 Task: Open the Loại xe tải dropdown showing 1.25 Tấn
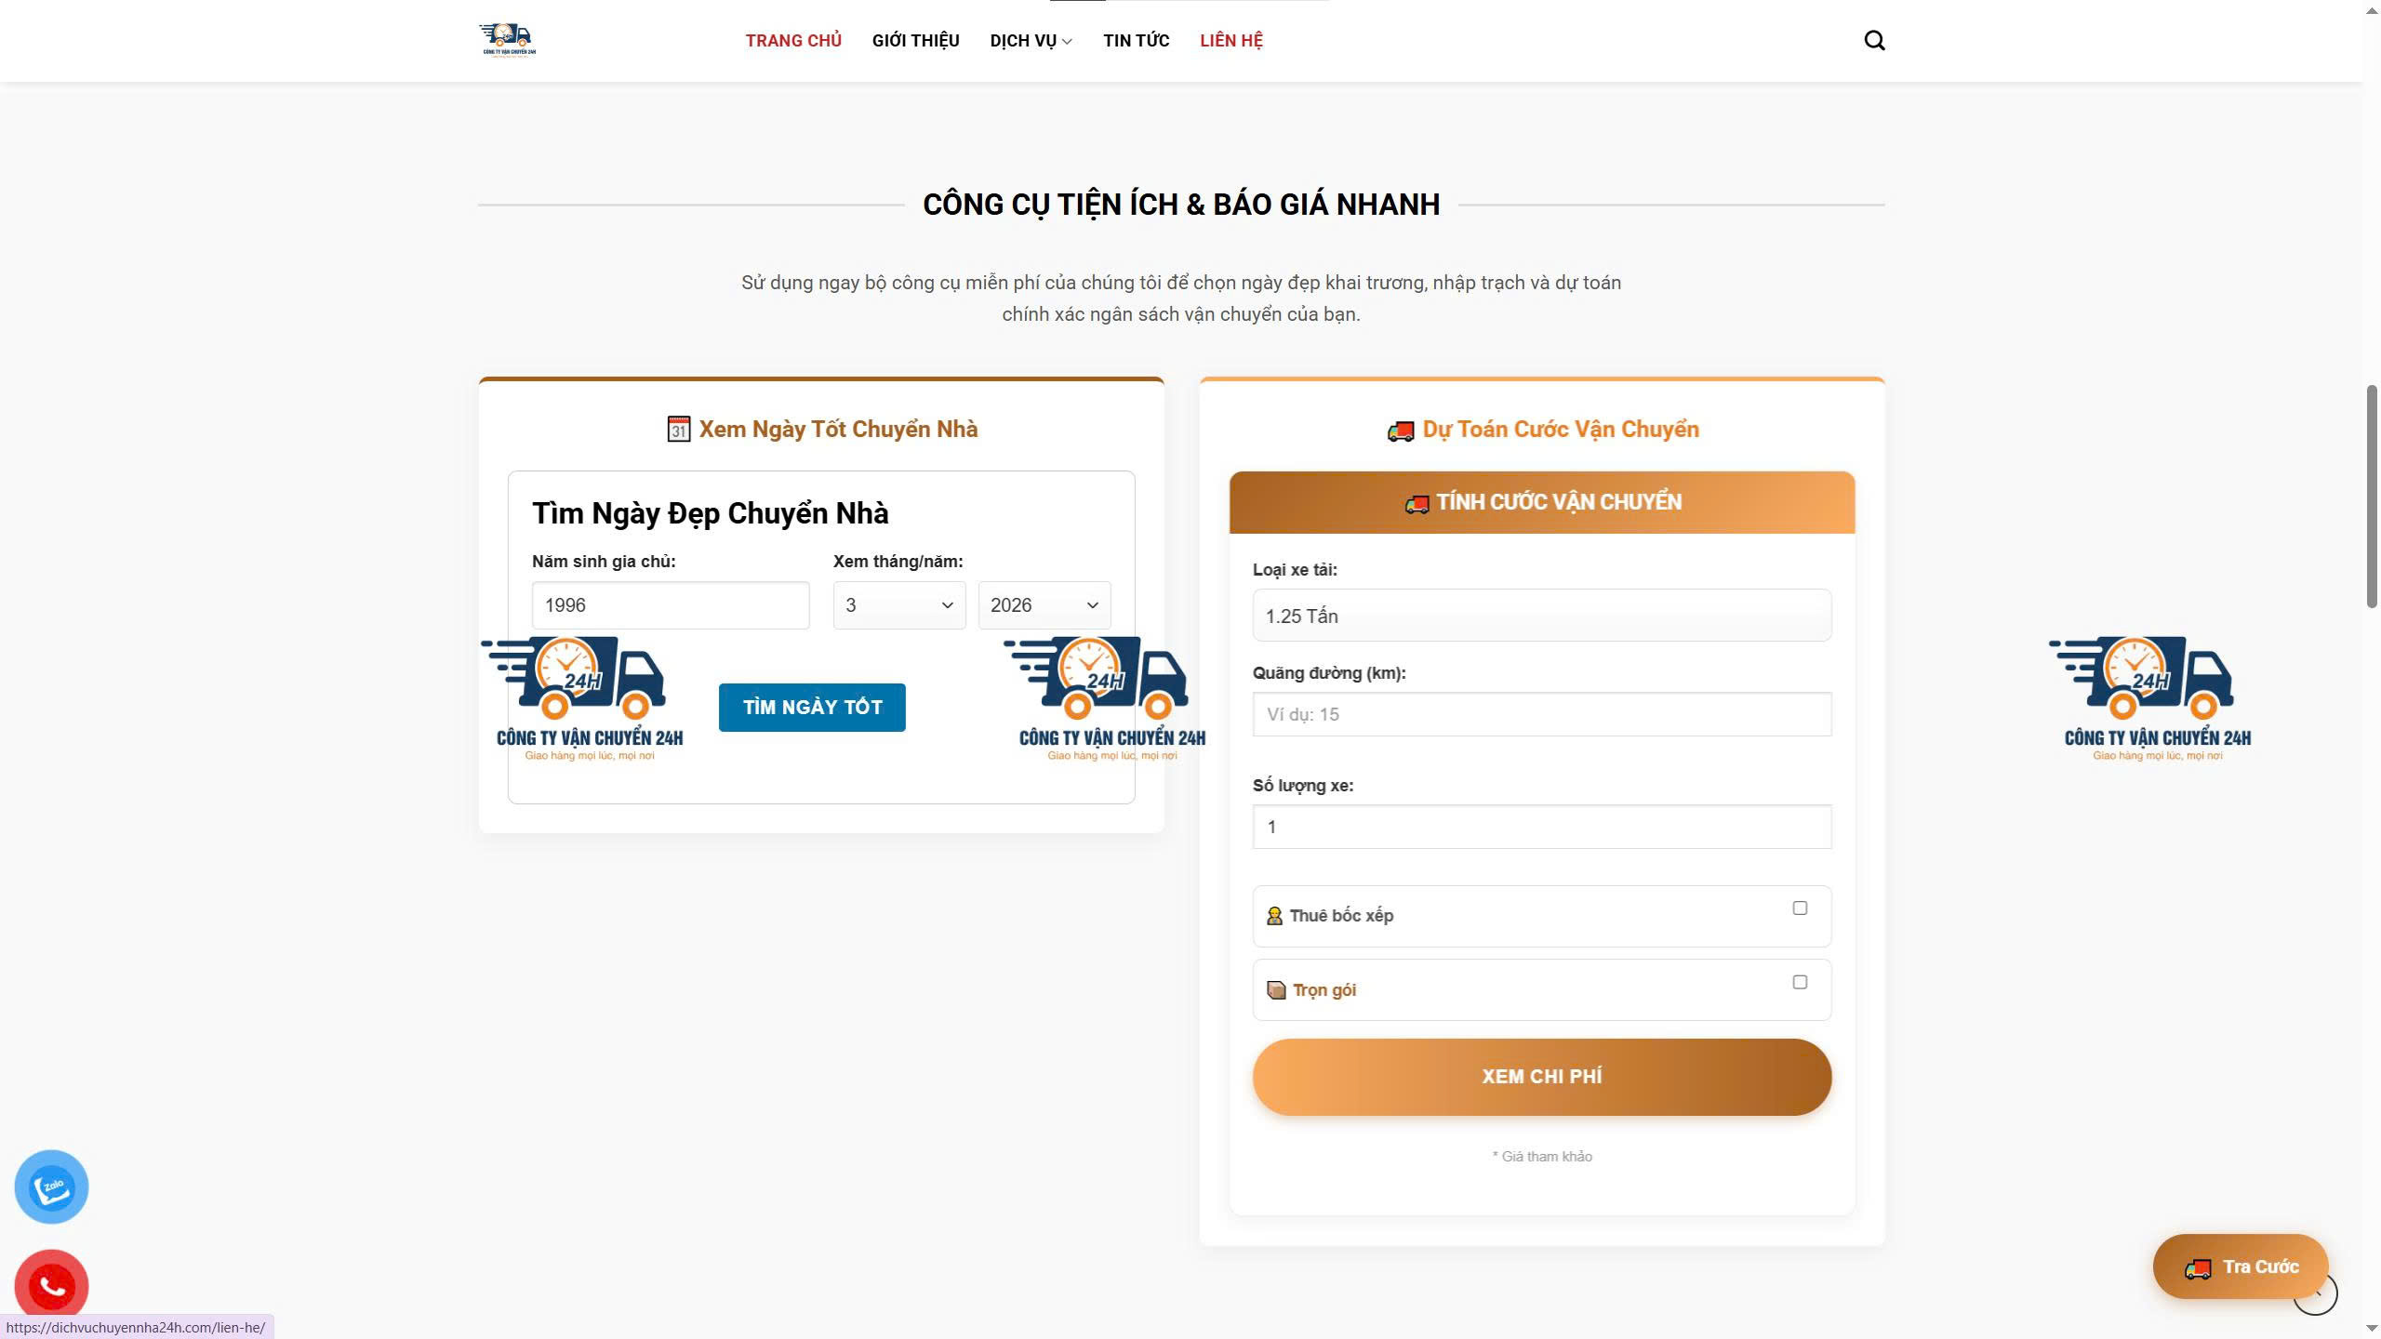coord(1541,616)
